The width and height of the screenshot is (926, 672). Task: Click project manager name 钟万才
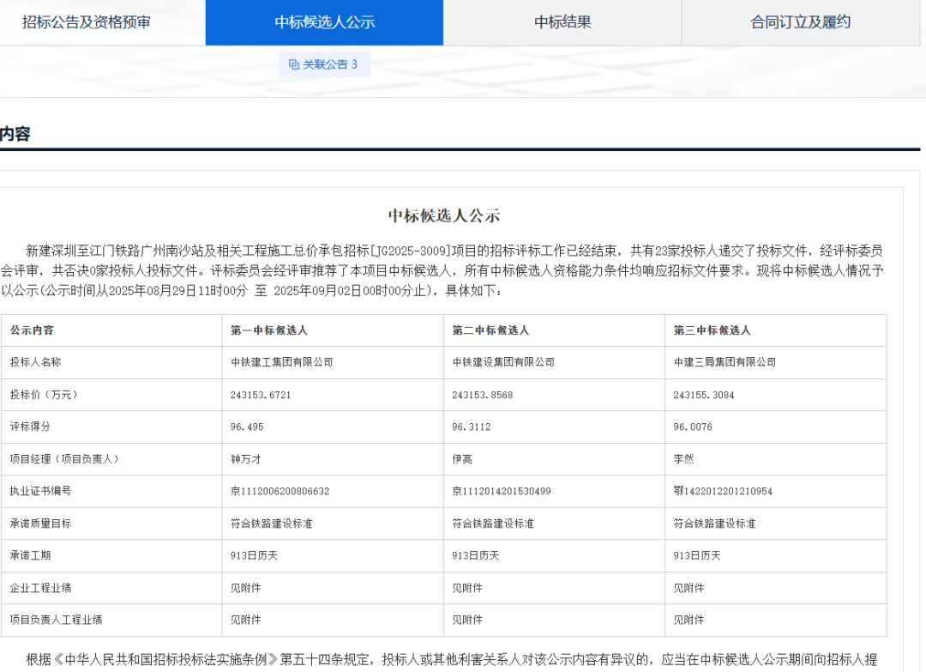(x=244, y=459)
